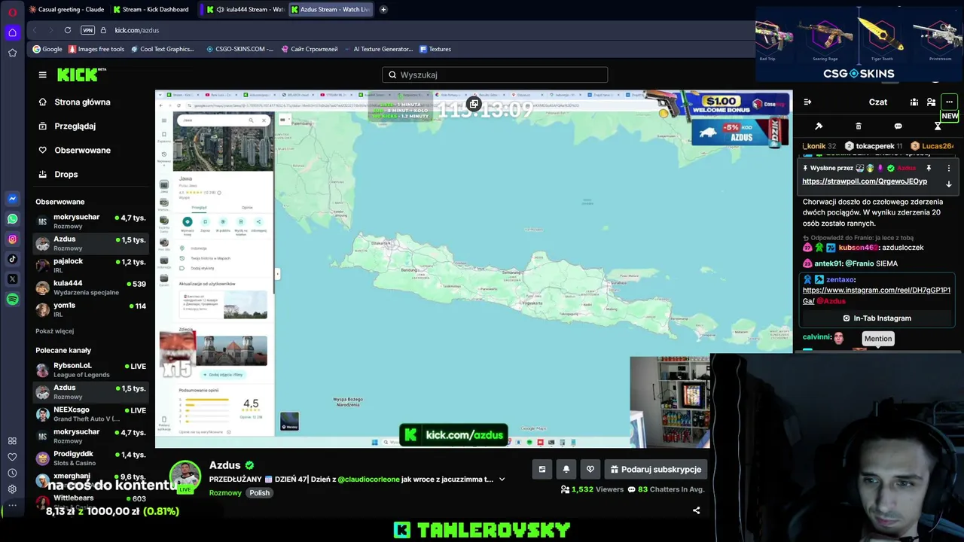Open the CSGO-SKINS.COM bookmark

coord(239,49)
